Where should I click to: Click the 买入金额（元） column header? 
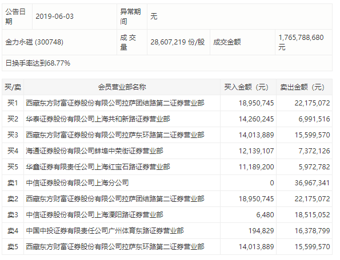(x=248, y=87)
